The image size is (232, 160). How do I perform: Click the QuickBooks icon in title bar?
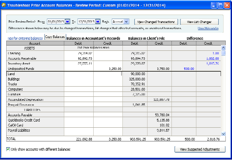coord(4,5)
